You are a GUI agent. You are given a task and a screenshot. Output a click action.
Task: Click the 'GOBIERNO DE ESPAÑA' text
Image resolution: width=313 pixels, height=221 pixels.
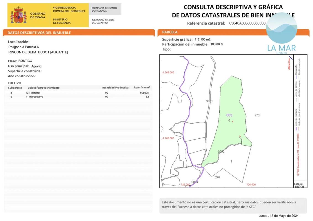38,15
